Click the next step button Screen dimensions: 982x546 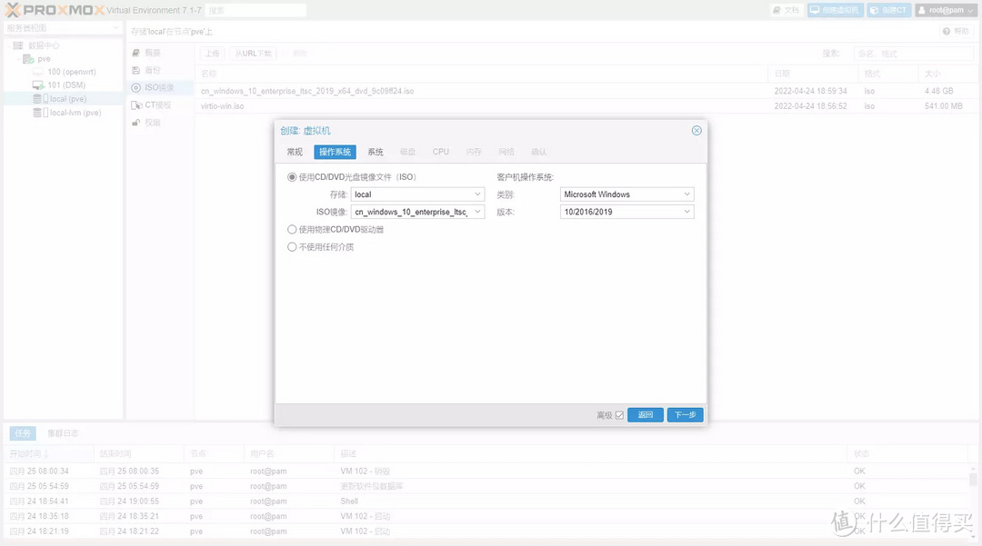click(x=686, y=414)
